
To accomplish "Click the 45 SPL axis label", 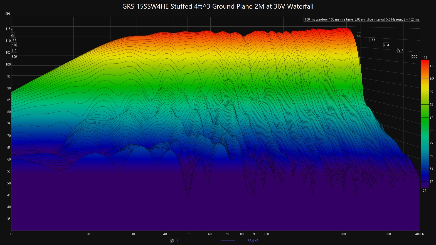I will (x=9, y=195).
